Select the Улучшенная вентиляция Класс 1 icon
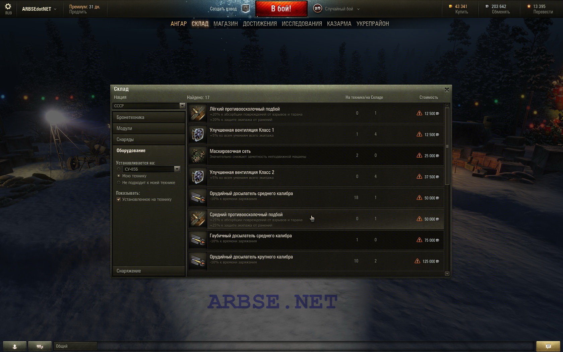 coord(198,134)
